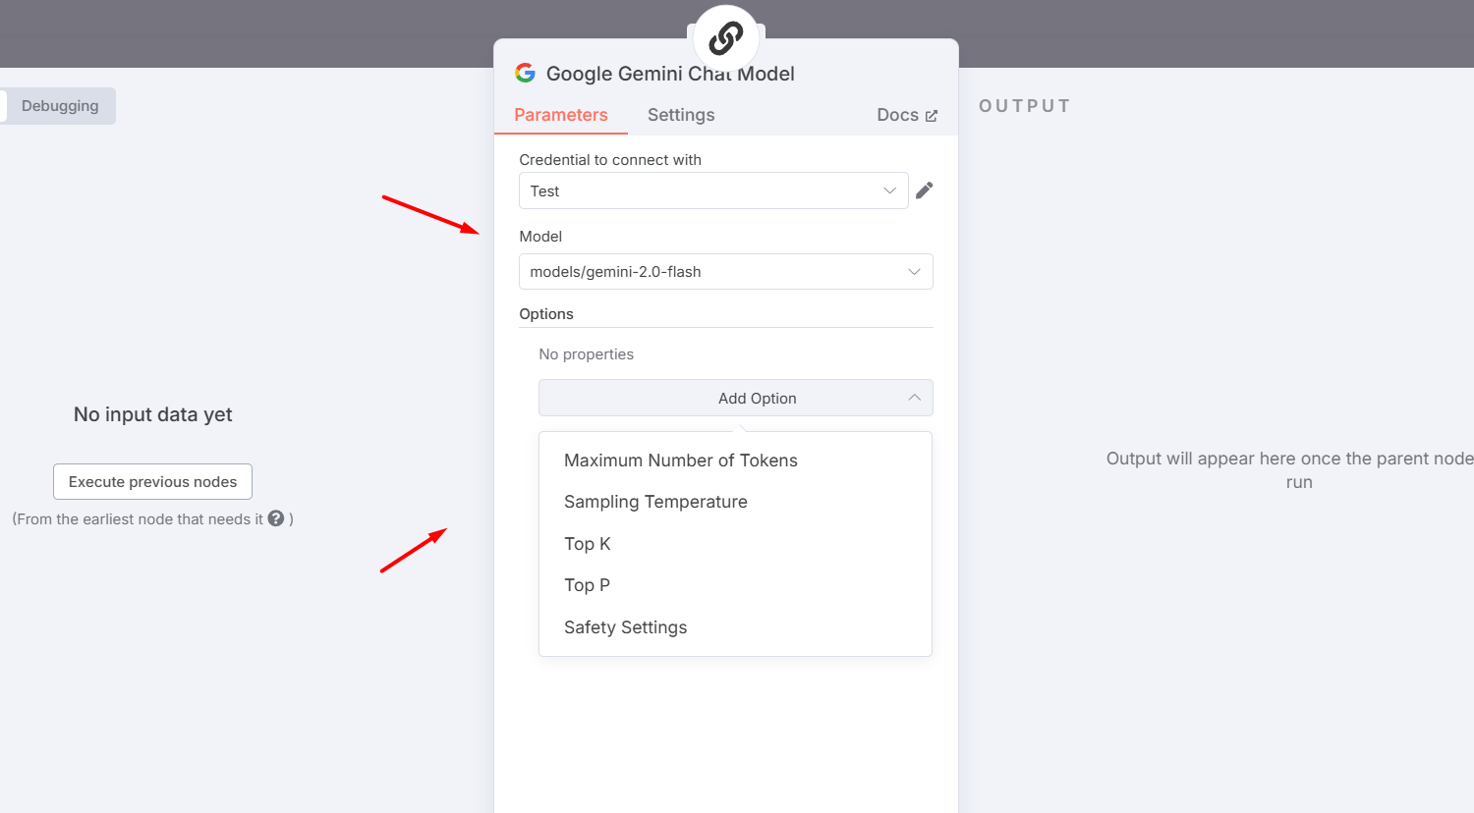Click the external link icon next to Docs
This screenshot has width=1474, height=813.
tap(932, 116)
